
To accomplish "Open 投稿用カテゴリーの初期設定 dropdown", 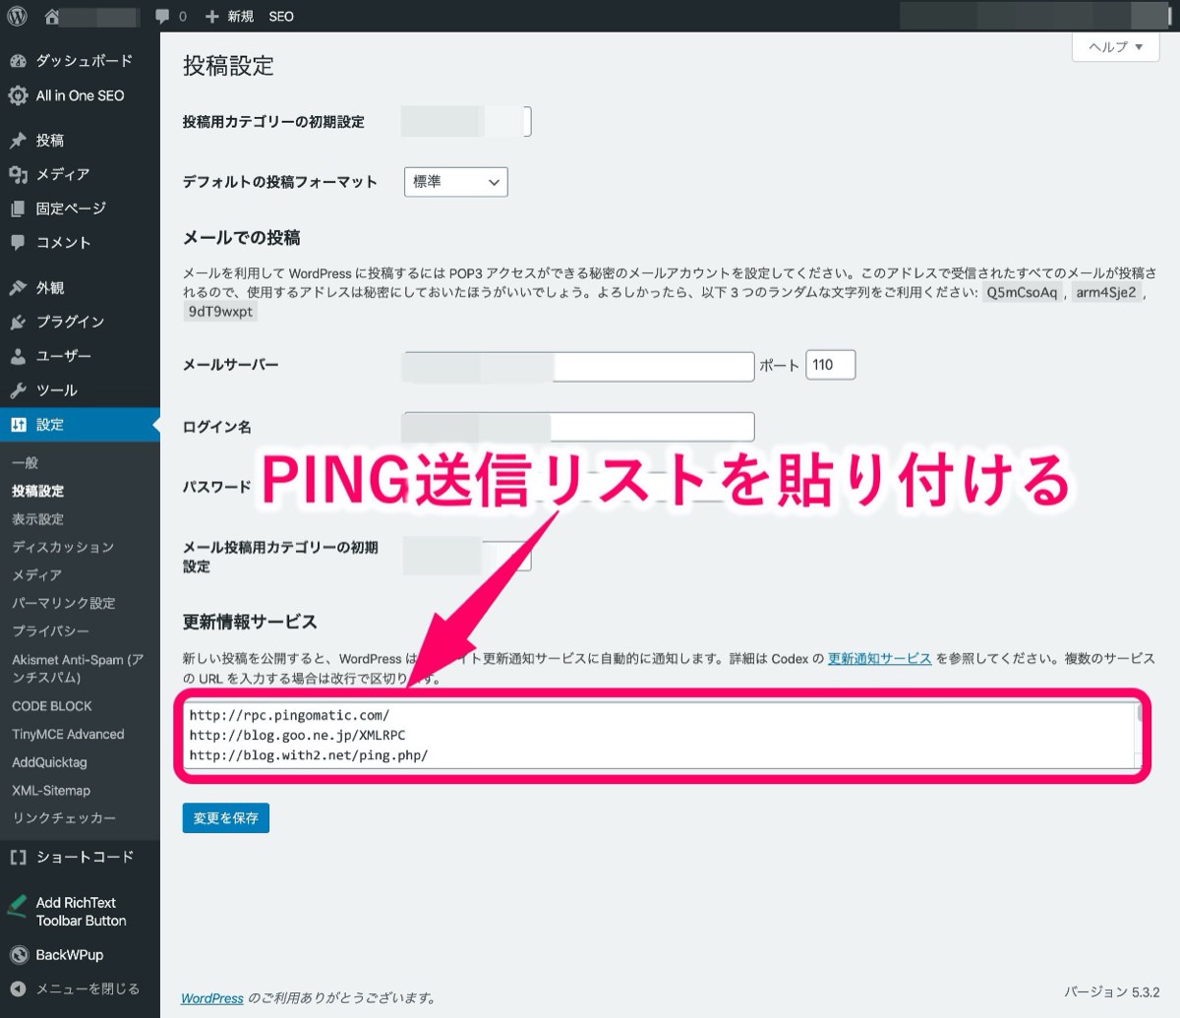I will (x=466, y=121).
